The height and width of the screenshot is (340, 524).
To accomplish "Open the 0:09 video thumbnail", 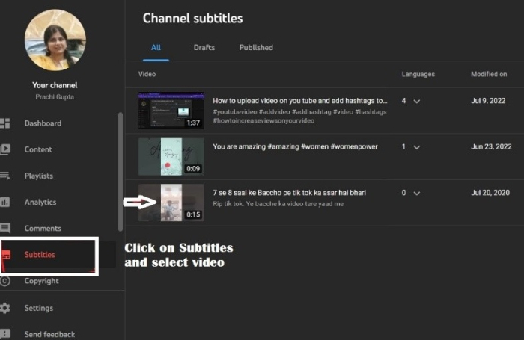I will [x=171, y=157].
